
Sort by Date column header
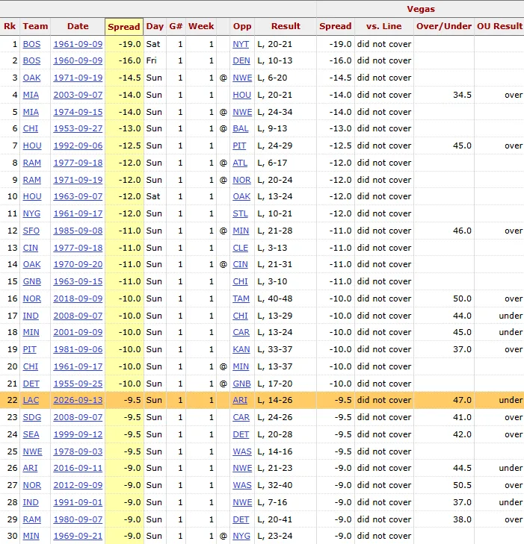point(78,26)
